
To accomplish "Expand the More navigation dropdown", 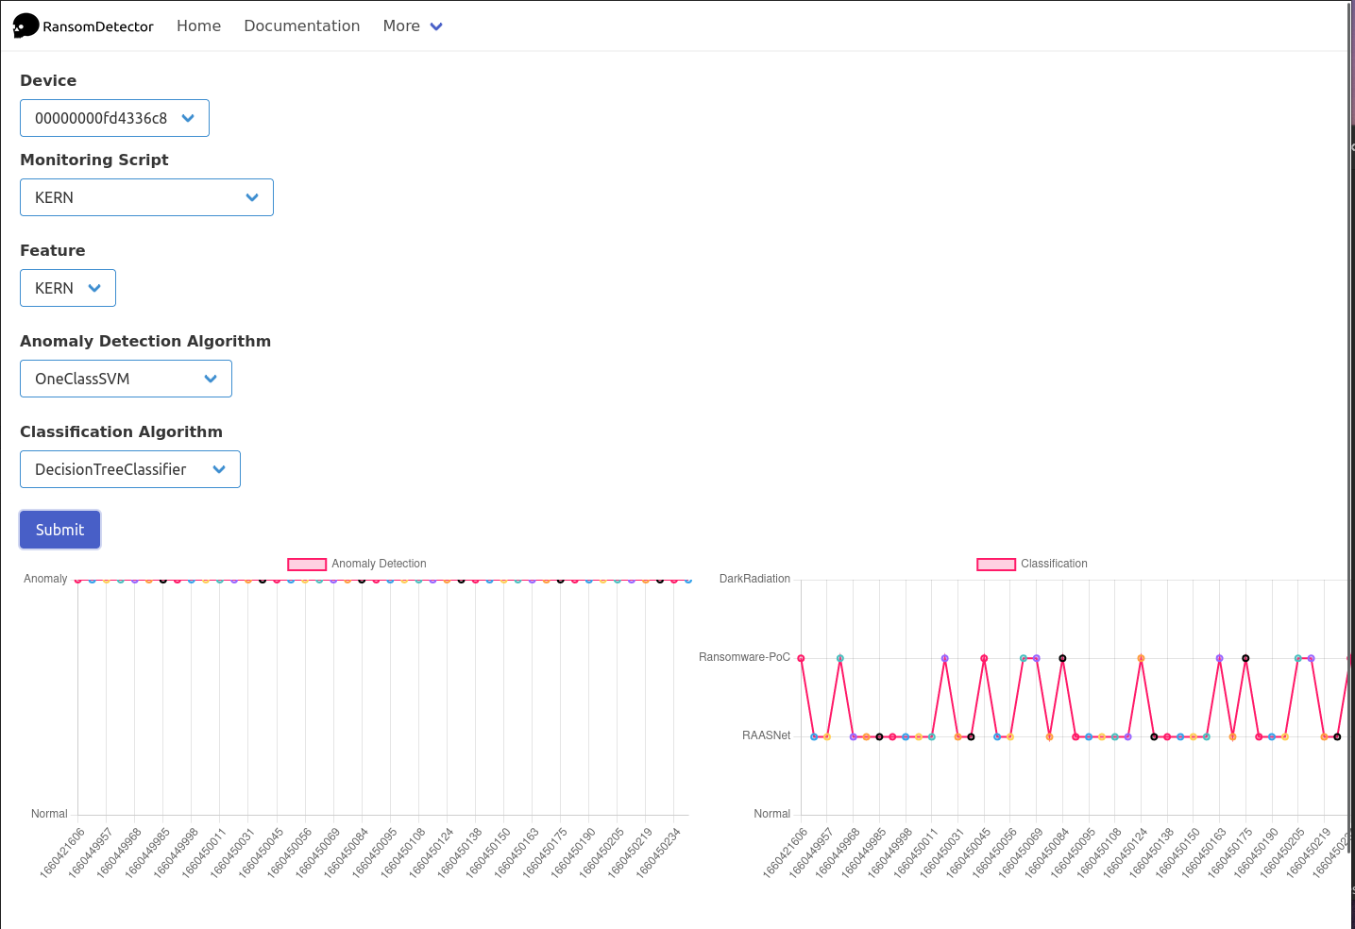I will click(x=413, y=26).
